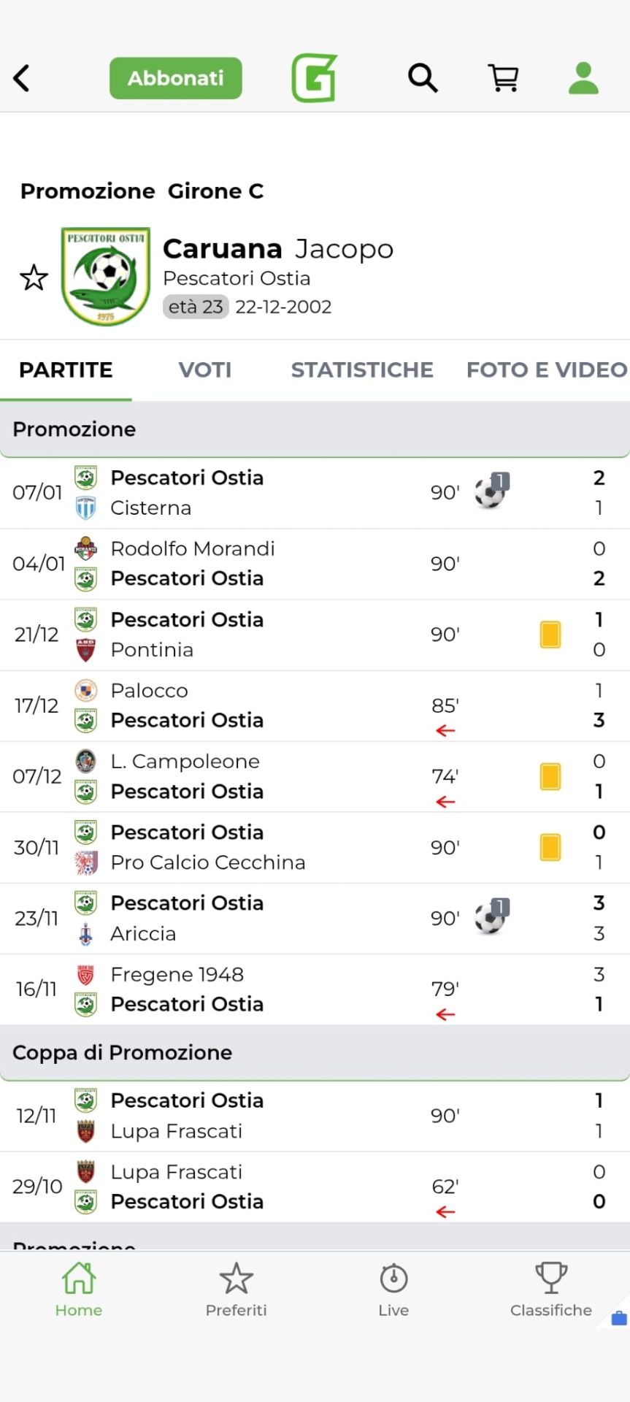This screenshot has height=1402, width=630.
Task: Switch to the VOTI tab
Action: (205, 370)
